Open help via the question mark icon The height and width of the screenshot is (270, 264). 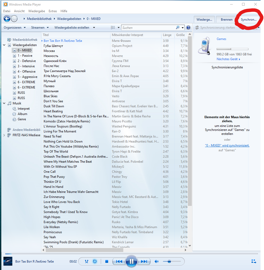point(188,28)
